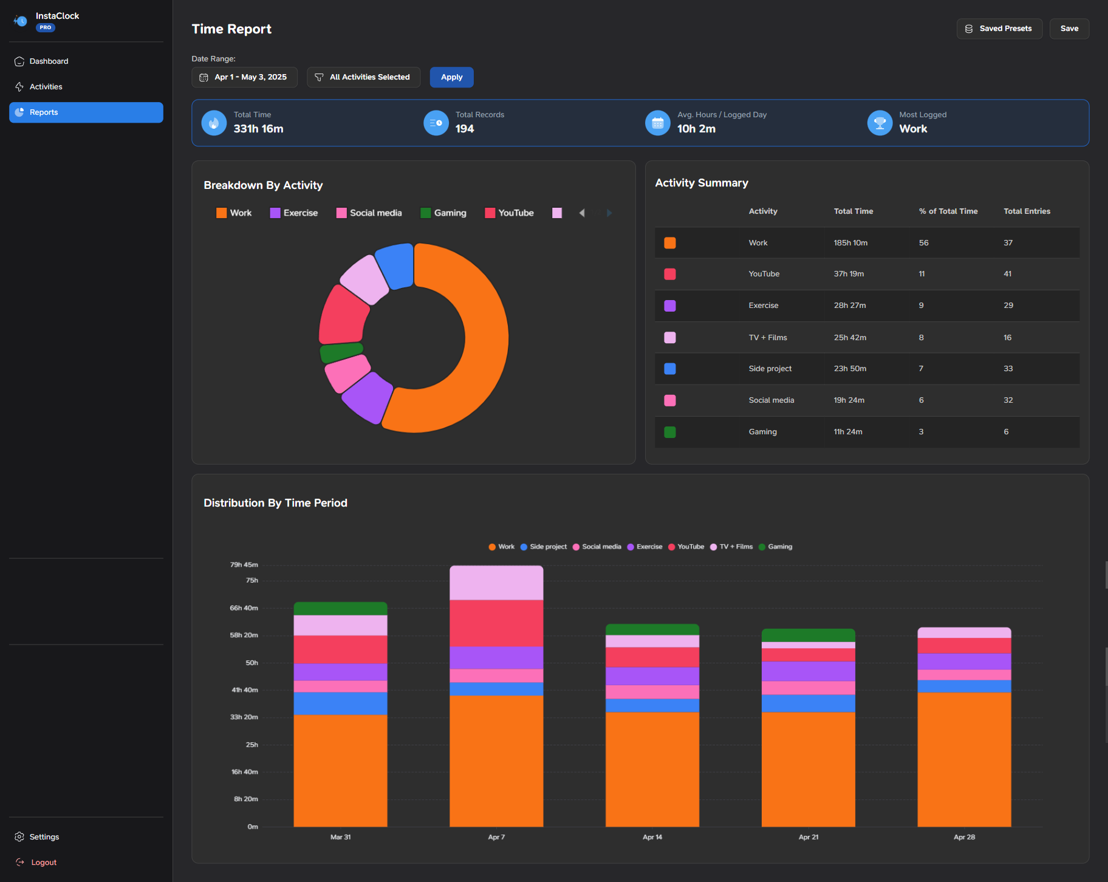The image size is (1108, 882).
Task: Select the Reports sidebar icon
Action: 19,112
